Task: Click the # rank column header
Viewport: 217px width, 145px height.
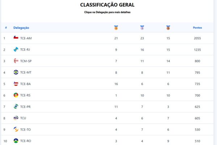Action: (x=6, y=28)
